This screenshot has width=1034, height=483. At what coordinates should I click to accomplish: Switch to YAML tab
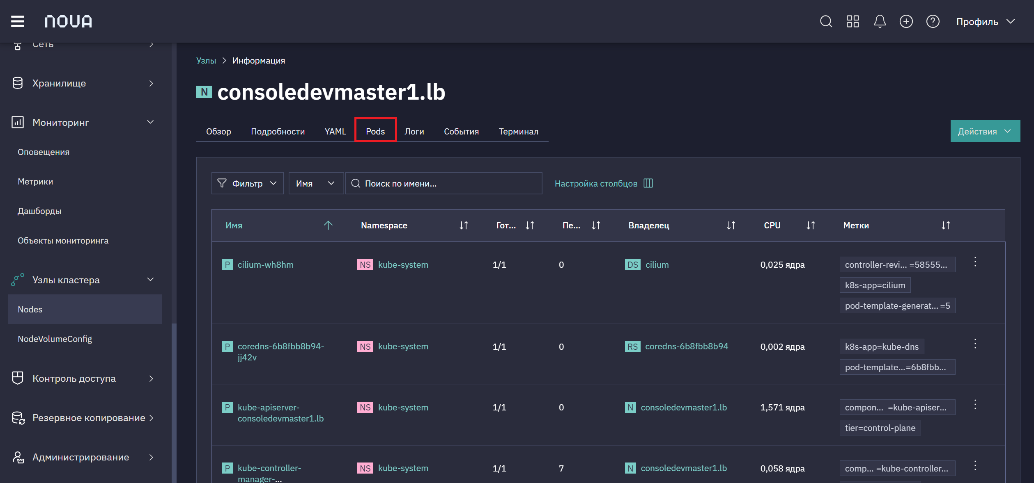(x=335, y=132)
